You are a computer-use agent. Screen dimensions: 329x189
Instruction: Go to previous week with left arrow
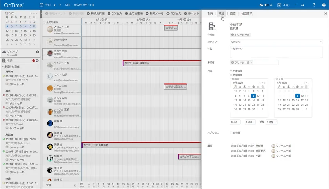[x=55, y=5]
